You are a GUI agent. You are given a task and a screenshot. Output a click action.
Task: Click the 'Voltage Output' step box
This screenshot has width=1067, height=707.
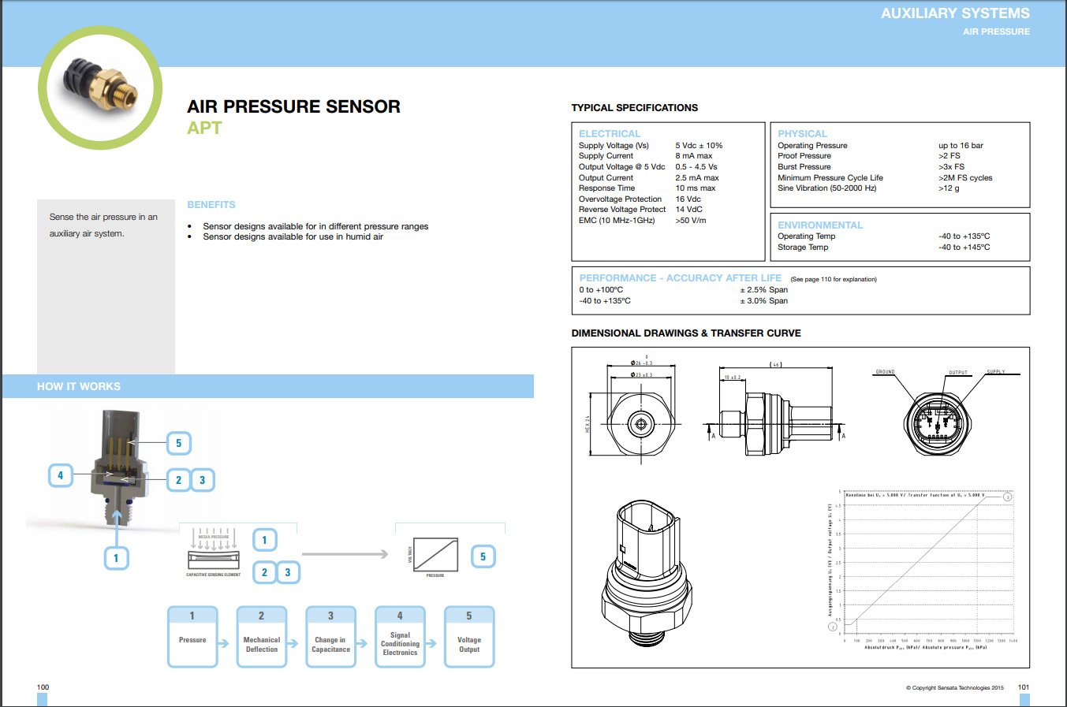[x=469, y=636]
